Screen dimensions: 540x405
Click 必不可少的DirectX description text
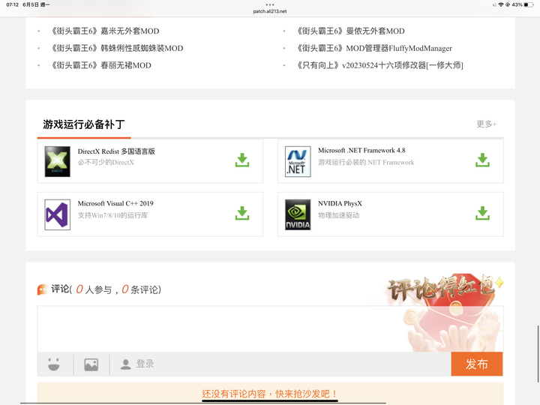(x=106, y=162)
